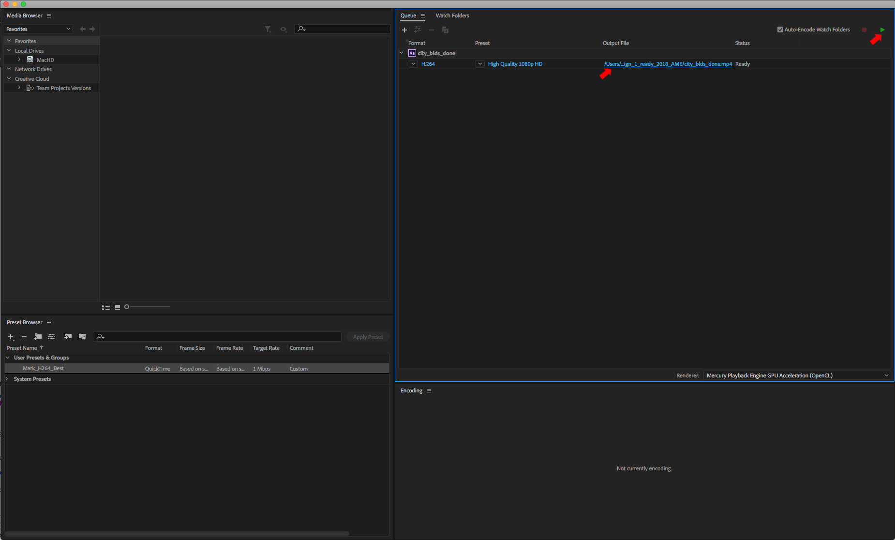Switch to the Queue tab
The width and height of the screenshot is (895, 540).
[x=408, y=16]
